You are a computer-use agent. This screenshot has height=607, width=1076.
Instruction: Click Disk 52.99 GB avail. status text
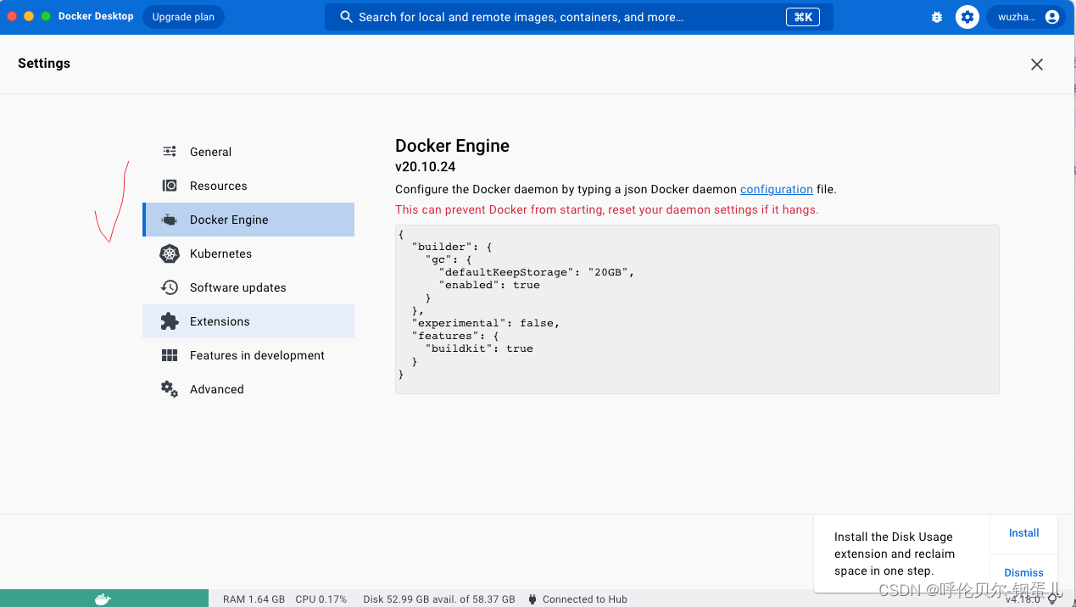coord(439,599)
